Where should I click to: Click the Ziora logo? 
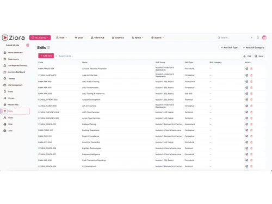[14, 38]
